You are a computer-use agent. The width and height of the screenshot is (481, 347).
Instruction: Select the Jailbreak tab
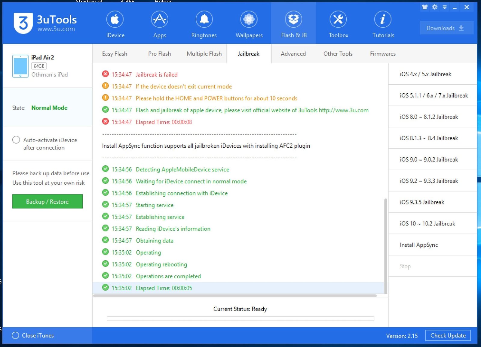click(249, 54)
